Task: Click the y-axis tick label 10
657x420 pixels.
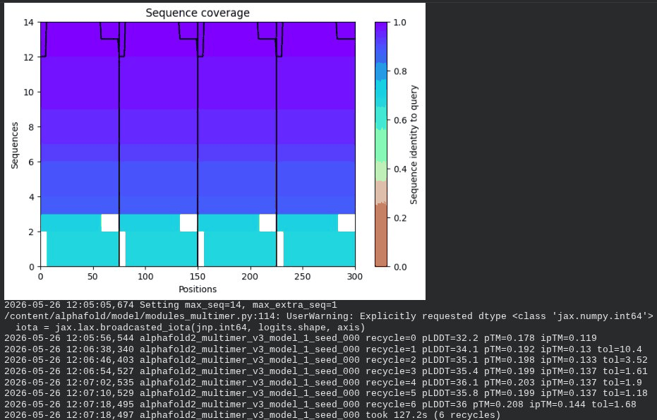Action: click(x=28, y=92)
